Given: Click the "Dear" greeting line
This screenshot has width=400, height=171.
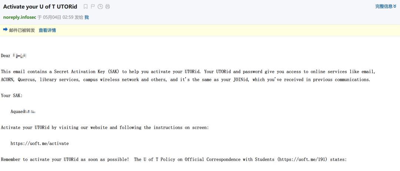Looking at the screenshot, I should pyautogui.click(x=6, y=56).
